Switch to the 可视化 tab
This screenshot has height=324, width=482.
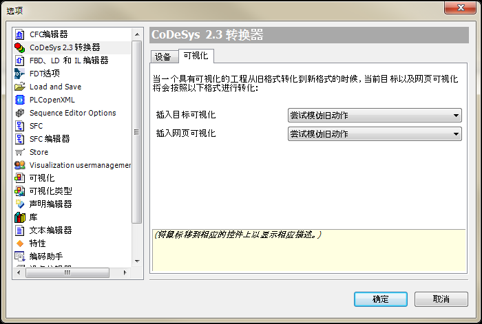tap(196, 56)
